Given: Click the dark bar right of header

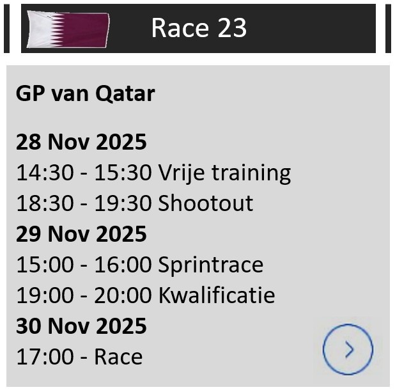Looking at the screenshot, I should tap(388, 28).
